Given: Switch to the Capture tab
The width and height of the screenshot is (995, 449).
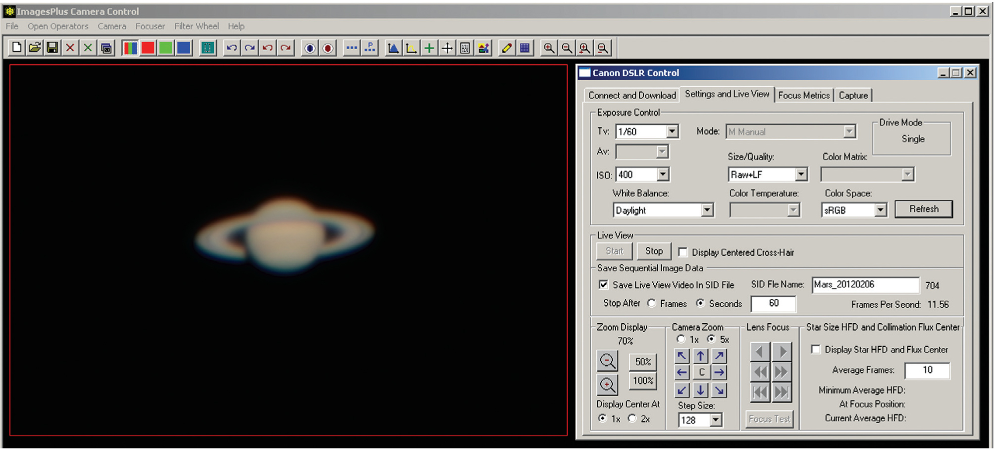Looking at the screenshot, I should tap(853, 95).
